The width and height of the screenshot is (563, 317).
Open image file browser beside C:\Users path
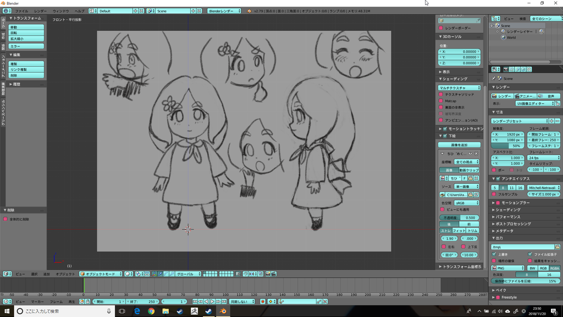pos(471,195)
